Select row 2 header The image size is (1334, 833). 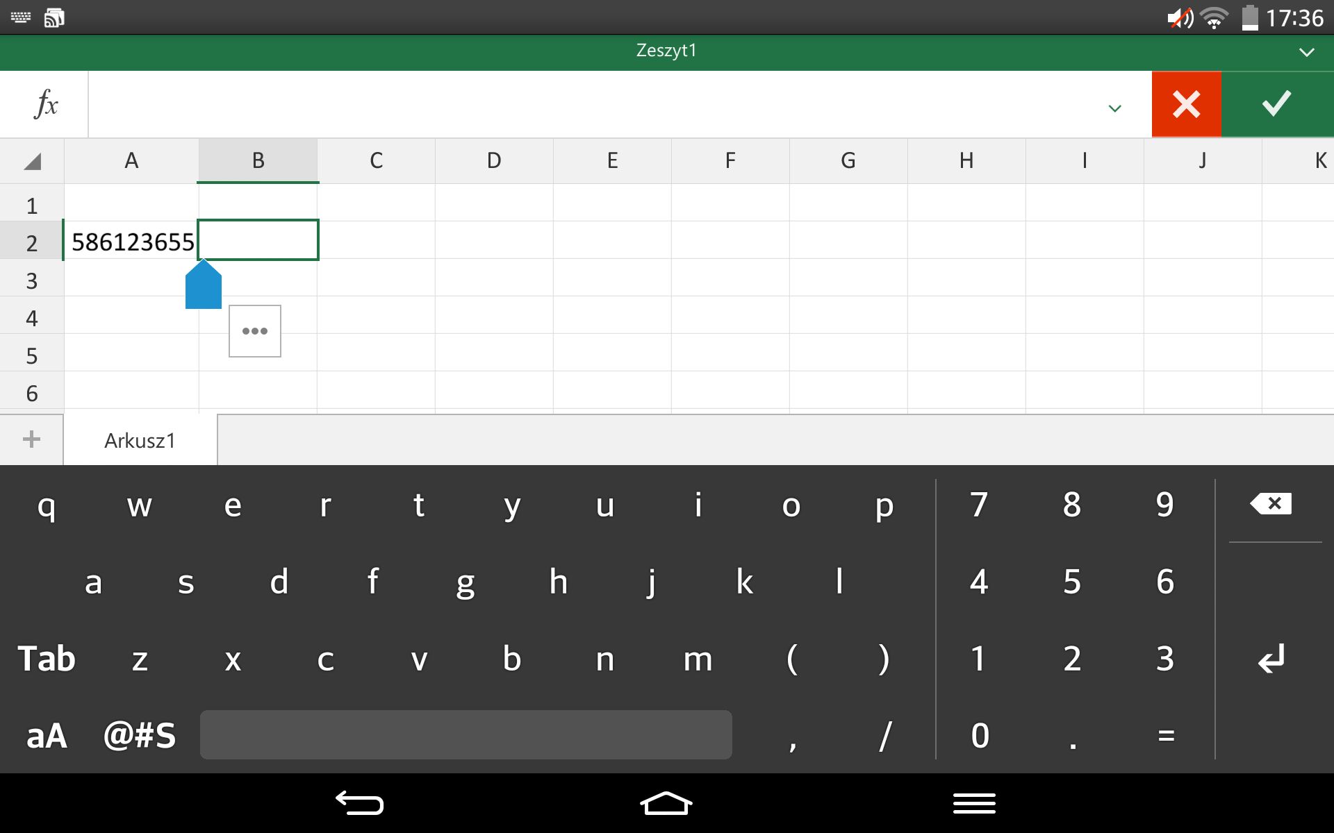(x=32, y=243)
